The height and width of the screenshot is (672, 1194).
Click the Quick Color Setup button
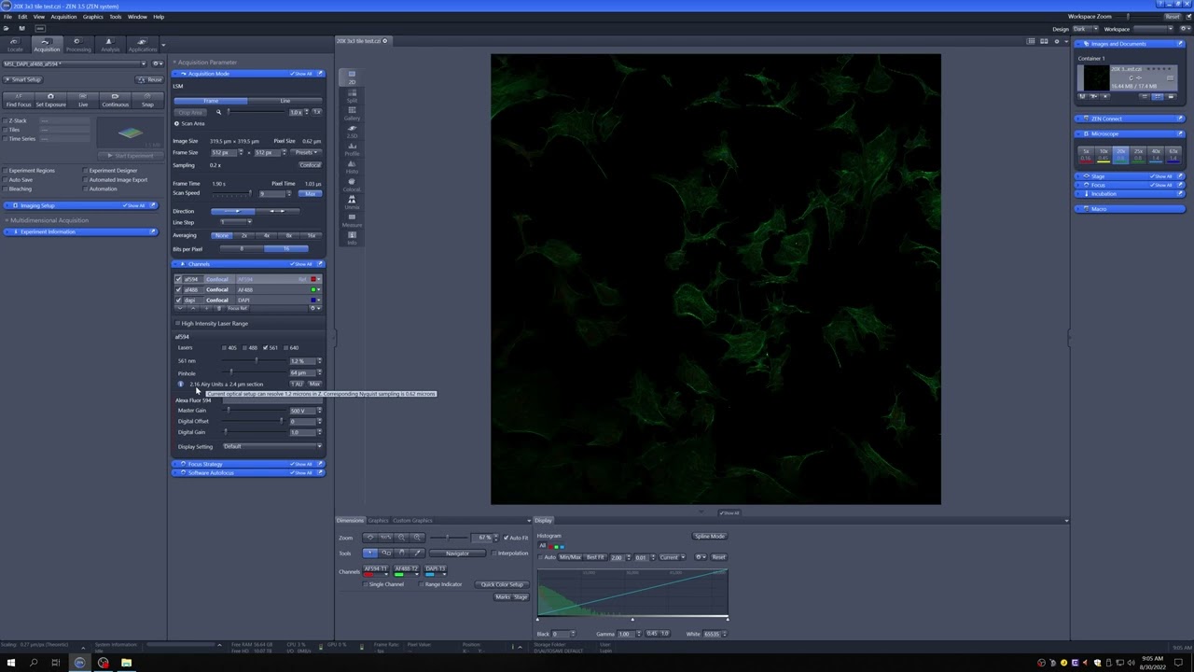502,584
